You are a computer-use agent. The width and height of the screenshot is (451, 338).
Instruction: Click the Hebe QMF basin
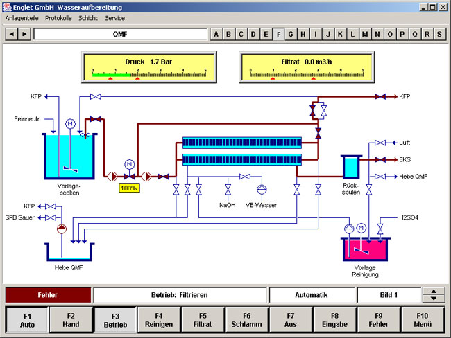coord(69,251)
